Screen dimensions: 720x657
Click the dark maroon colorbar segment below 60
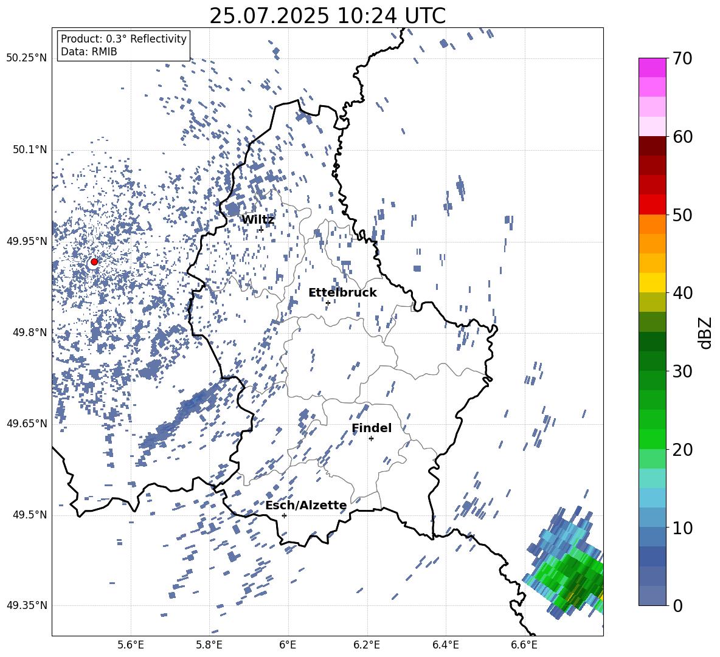[x=652, y=146]
